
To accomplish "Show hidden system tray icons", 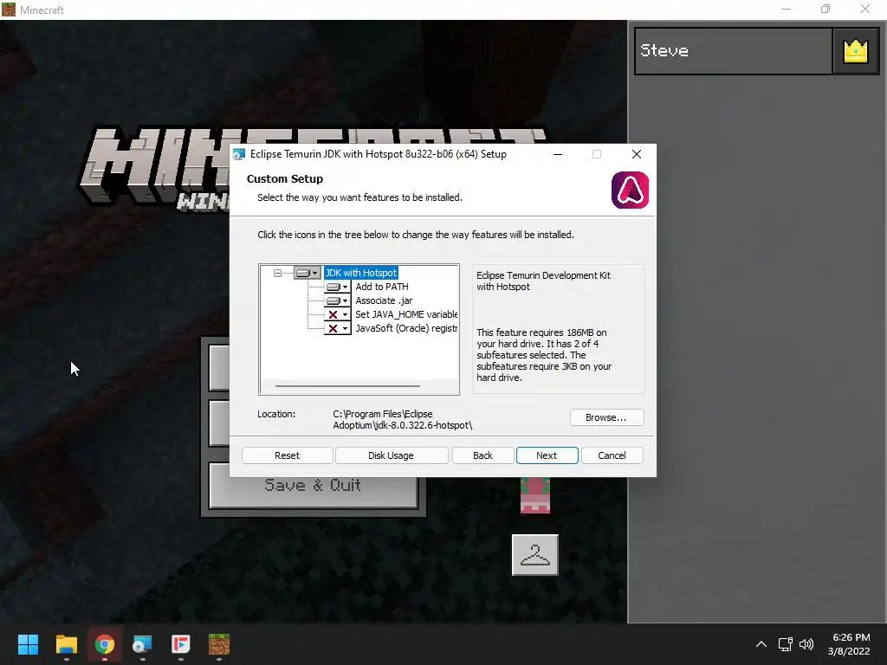I will [761, 644].
